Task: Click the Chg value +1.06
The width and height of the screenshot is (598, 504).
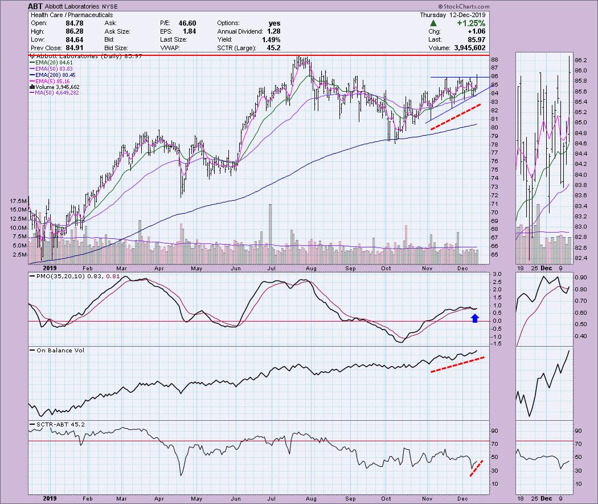Action: [x=476, y=31]
